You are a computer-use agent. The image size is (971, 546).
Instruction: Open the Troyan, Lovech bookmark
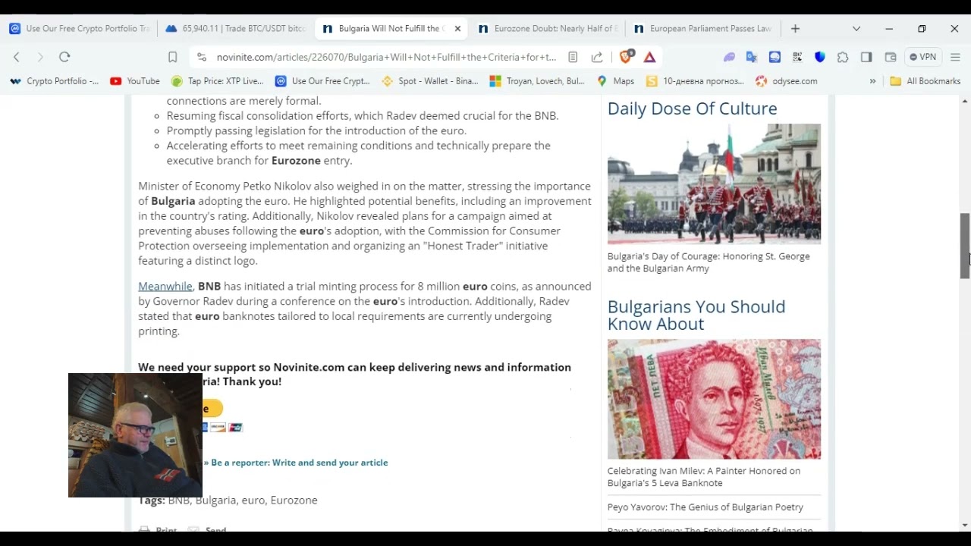537,81
